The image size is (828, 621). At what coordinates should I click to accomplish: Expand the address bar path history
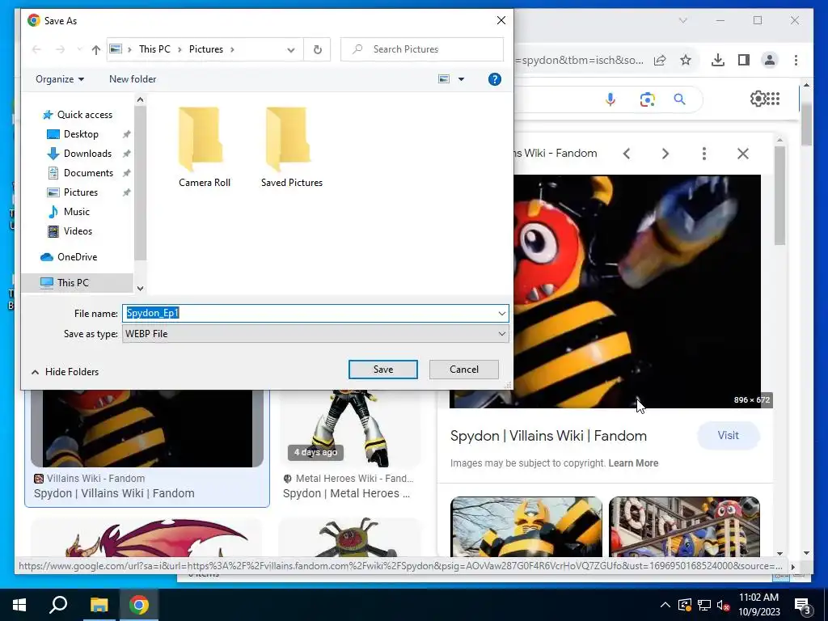(290, 49)
